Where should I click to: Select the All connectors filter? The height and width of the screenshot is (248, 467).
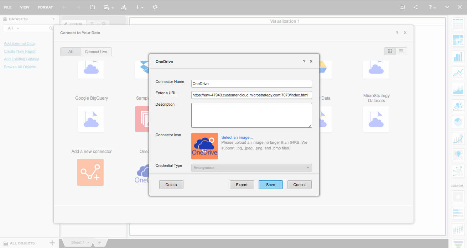click(70, 52)
